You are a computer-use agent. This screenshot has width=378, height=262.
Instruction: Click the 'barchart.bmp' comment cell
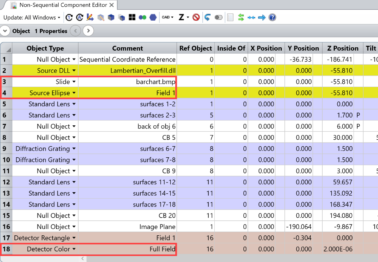point(128,82)
